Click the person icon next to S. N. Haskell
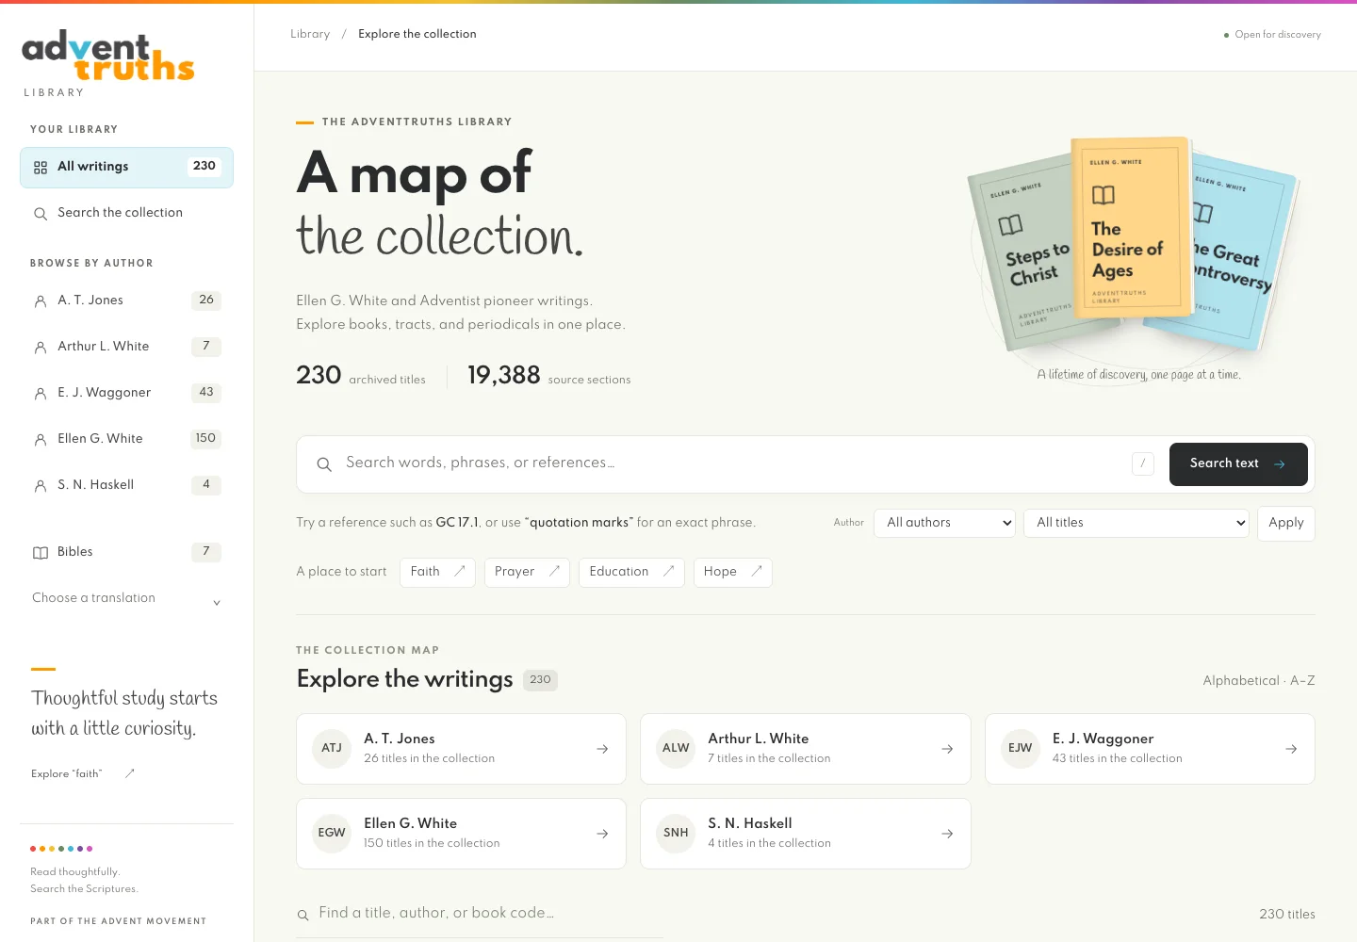The height and width of the screenshot is (942, 1357). click(x=41, y=486)
